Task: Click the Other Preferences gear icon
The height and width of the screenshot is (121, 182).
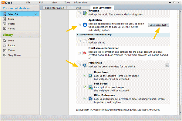Action: point(90,99)
